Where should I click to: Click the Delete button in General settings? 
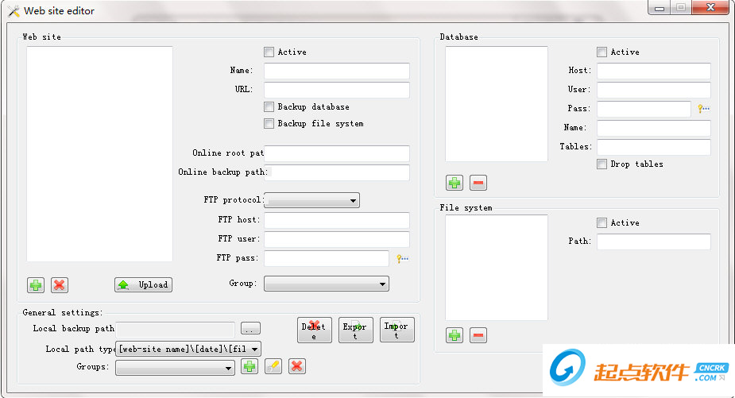(x=314, y=330)
